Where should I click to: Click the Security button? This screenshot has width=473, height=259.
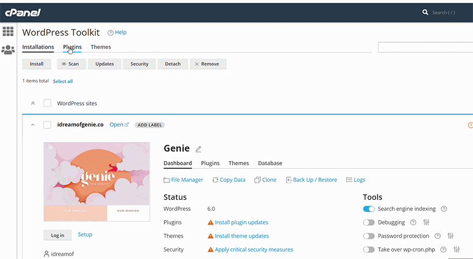[x=140, y=64]
